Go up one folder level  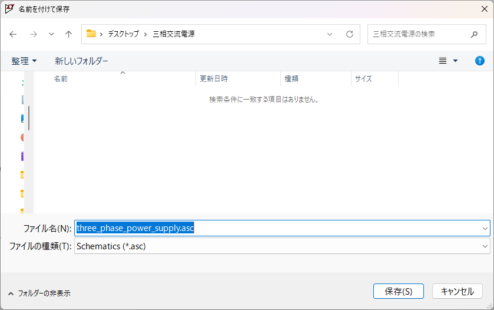tap(68, 34)
